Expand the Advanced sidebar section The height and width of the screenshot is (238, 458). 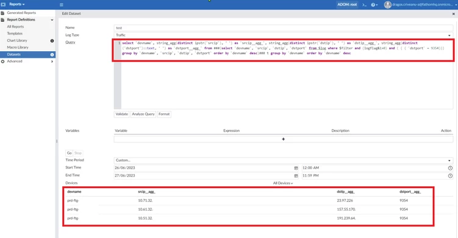coord(27,61)
